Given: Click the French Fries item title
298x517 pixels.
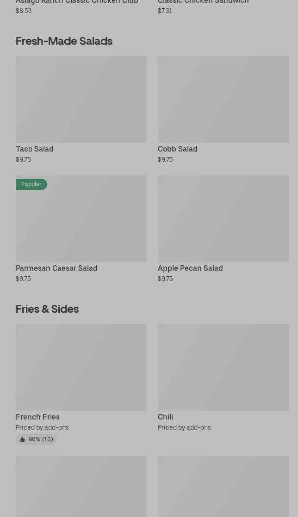Looking at the screenshot, I should point(37,417).
